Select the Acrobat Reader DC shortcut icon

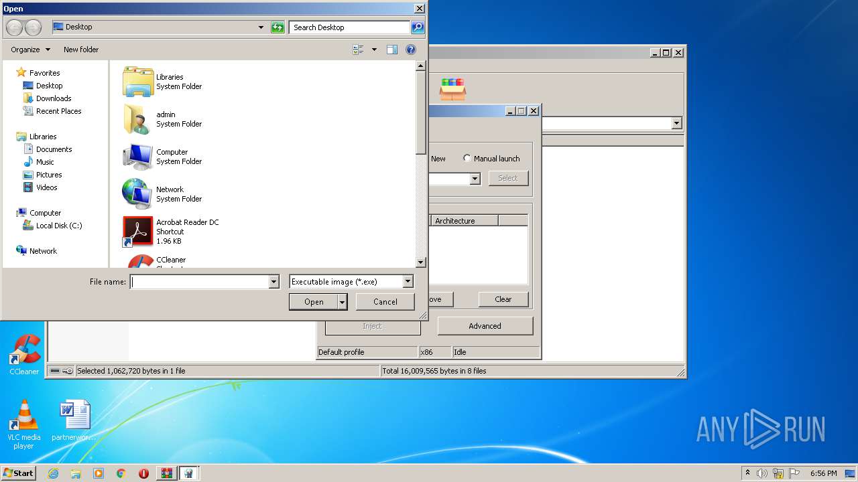coord(138,232)
